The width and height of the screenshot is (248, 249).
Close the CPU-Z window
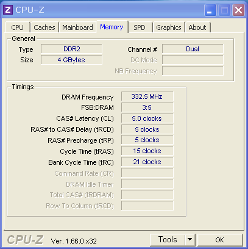[x=238, y=10]
